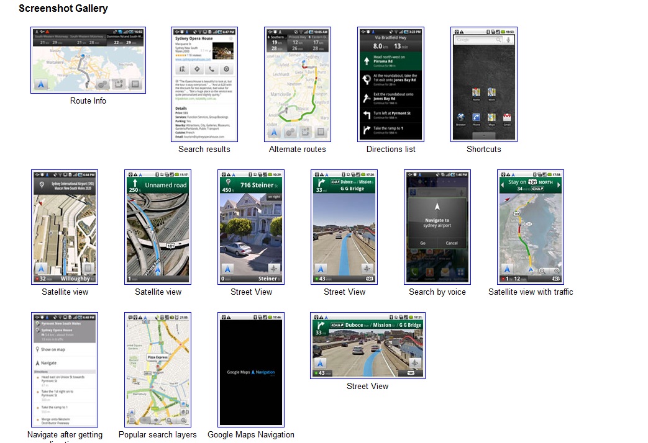Click 'Satellite view' caption under the airport thumbnail
The width and height of the screenshot is (648, 443).
[65, 292]
